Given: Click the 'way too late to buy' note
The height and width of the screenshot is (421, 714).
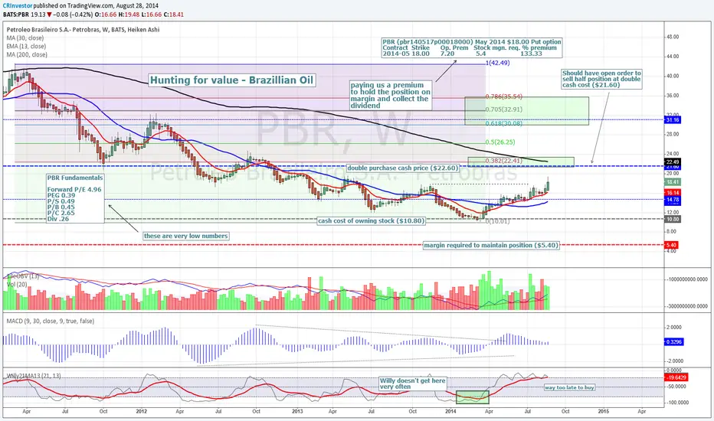Looking at the screenshot, I should point(570,387).
